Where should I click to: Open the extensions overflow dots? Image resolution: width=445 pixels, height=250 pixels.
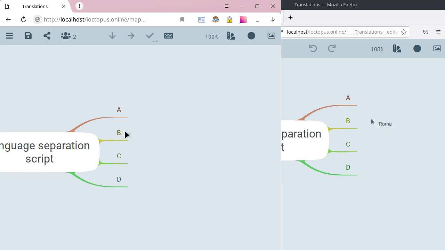point(257,20)
